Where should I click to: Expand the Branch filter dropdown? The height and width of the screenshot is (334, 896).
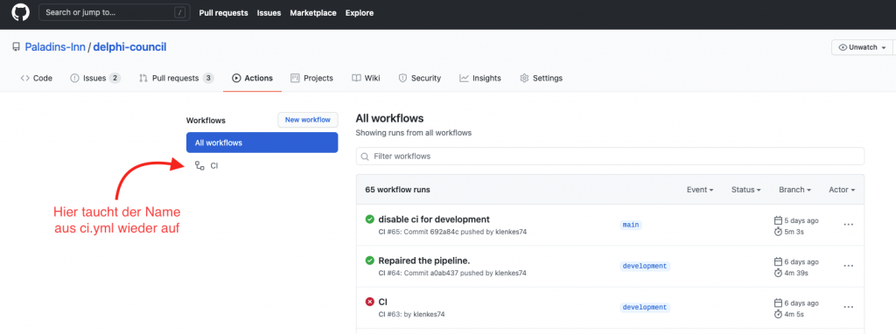[794, 190]
